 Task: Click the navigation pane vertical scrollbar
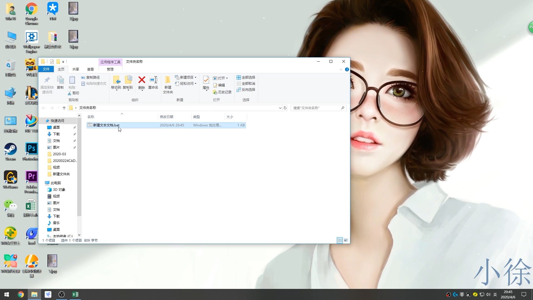(x=79, y=167)
